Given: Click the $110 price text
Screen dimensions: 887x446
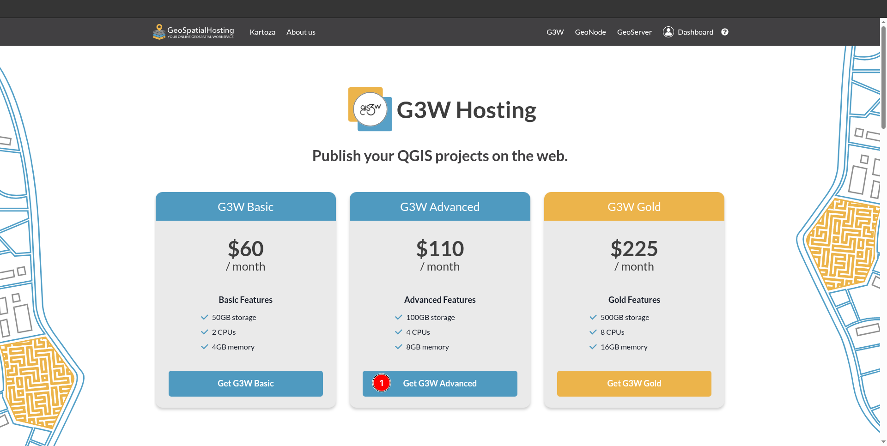Looking at the screenshot, I should coord(440,249).
